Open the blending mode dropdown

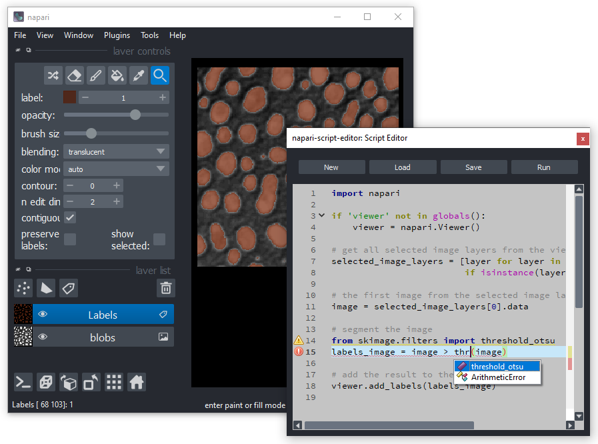coord(116,152)
